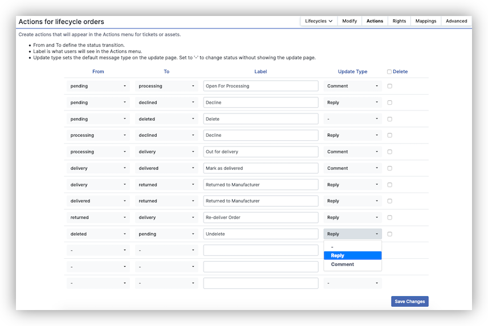Go to the Mappings tab
The image size is (488, 326).
[425, 21]
